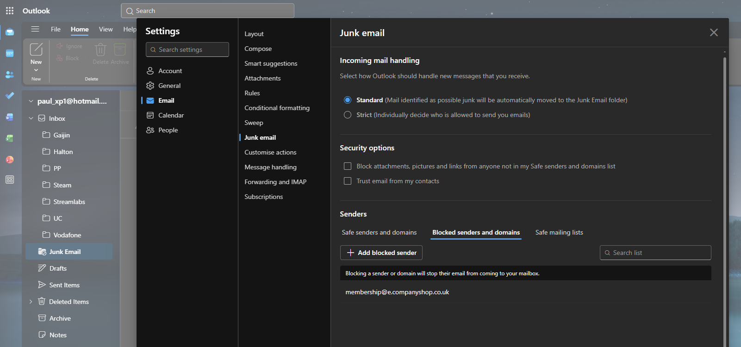
Task: Launch PowerPoint from left app rail
Action: pos(10,160)
